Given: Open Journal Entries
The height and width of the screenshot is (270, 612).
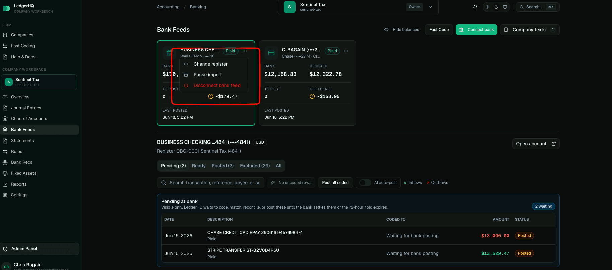Looking at the screenshot, I should (40, 108).
